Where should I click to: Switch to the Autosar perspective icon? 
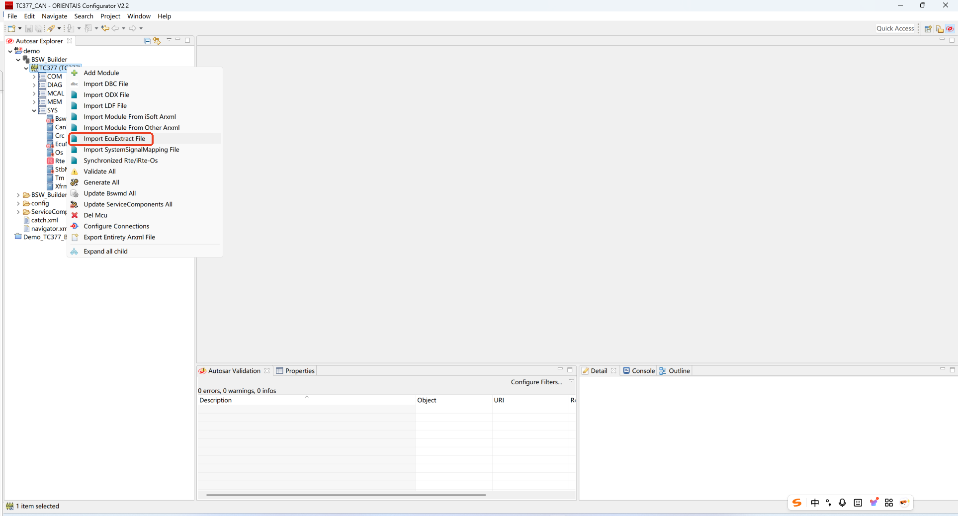[950, 29]
